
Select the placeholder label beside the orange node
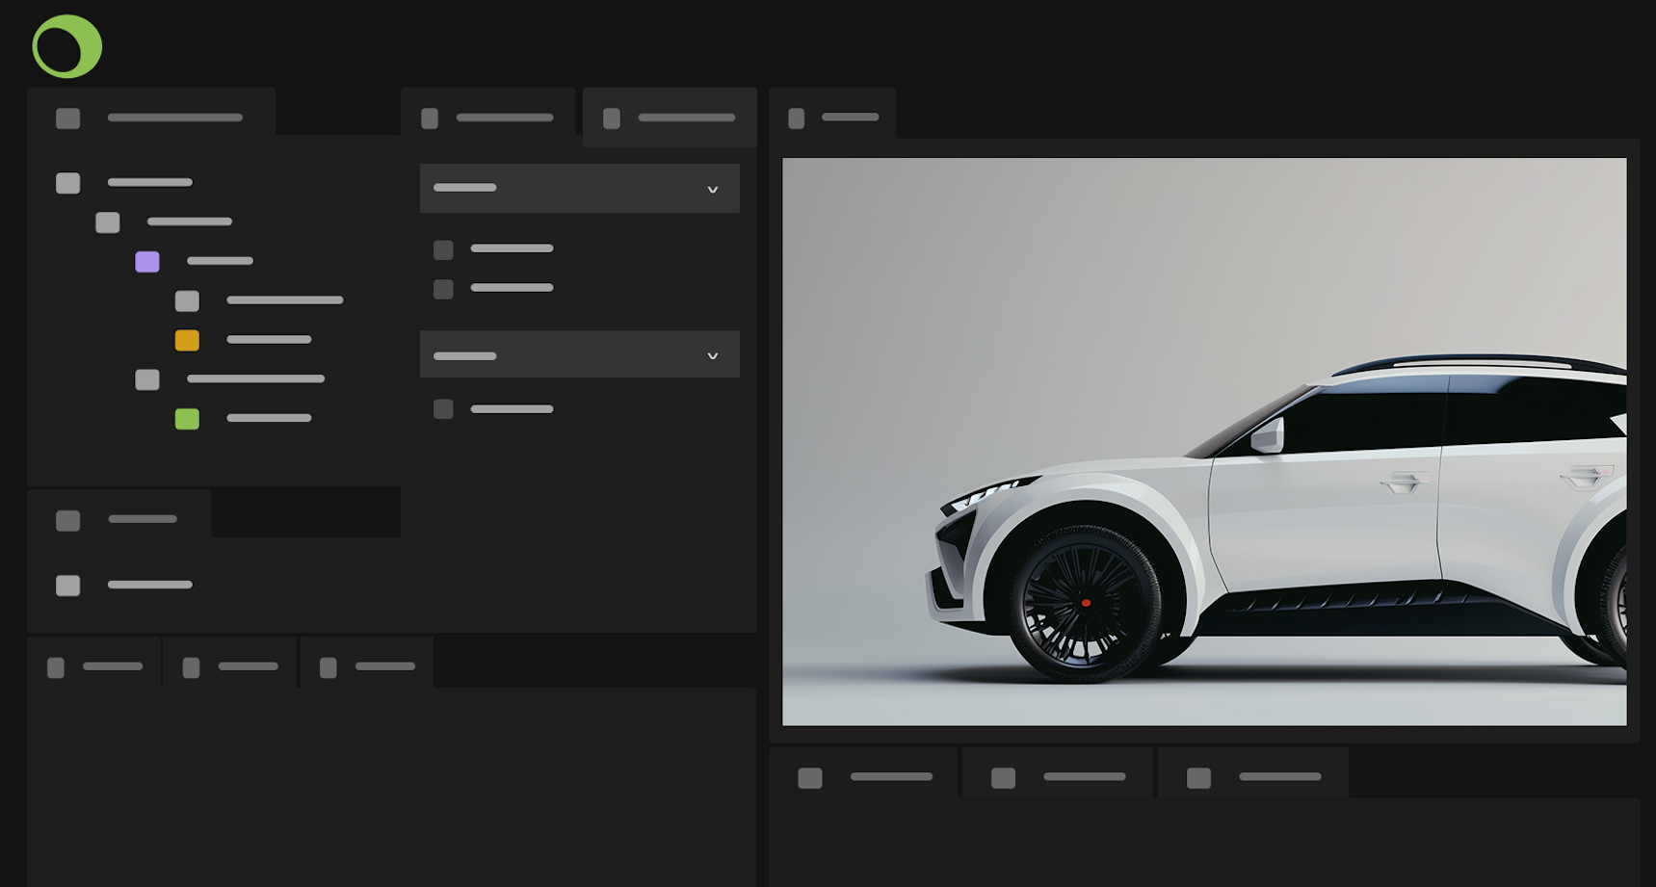(269, 340)
